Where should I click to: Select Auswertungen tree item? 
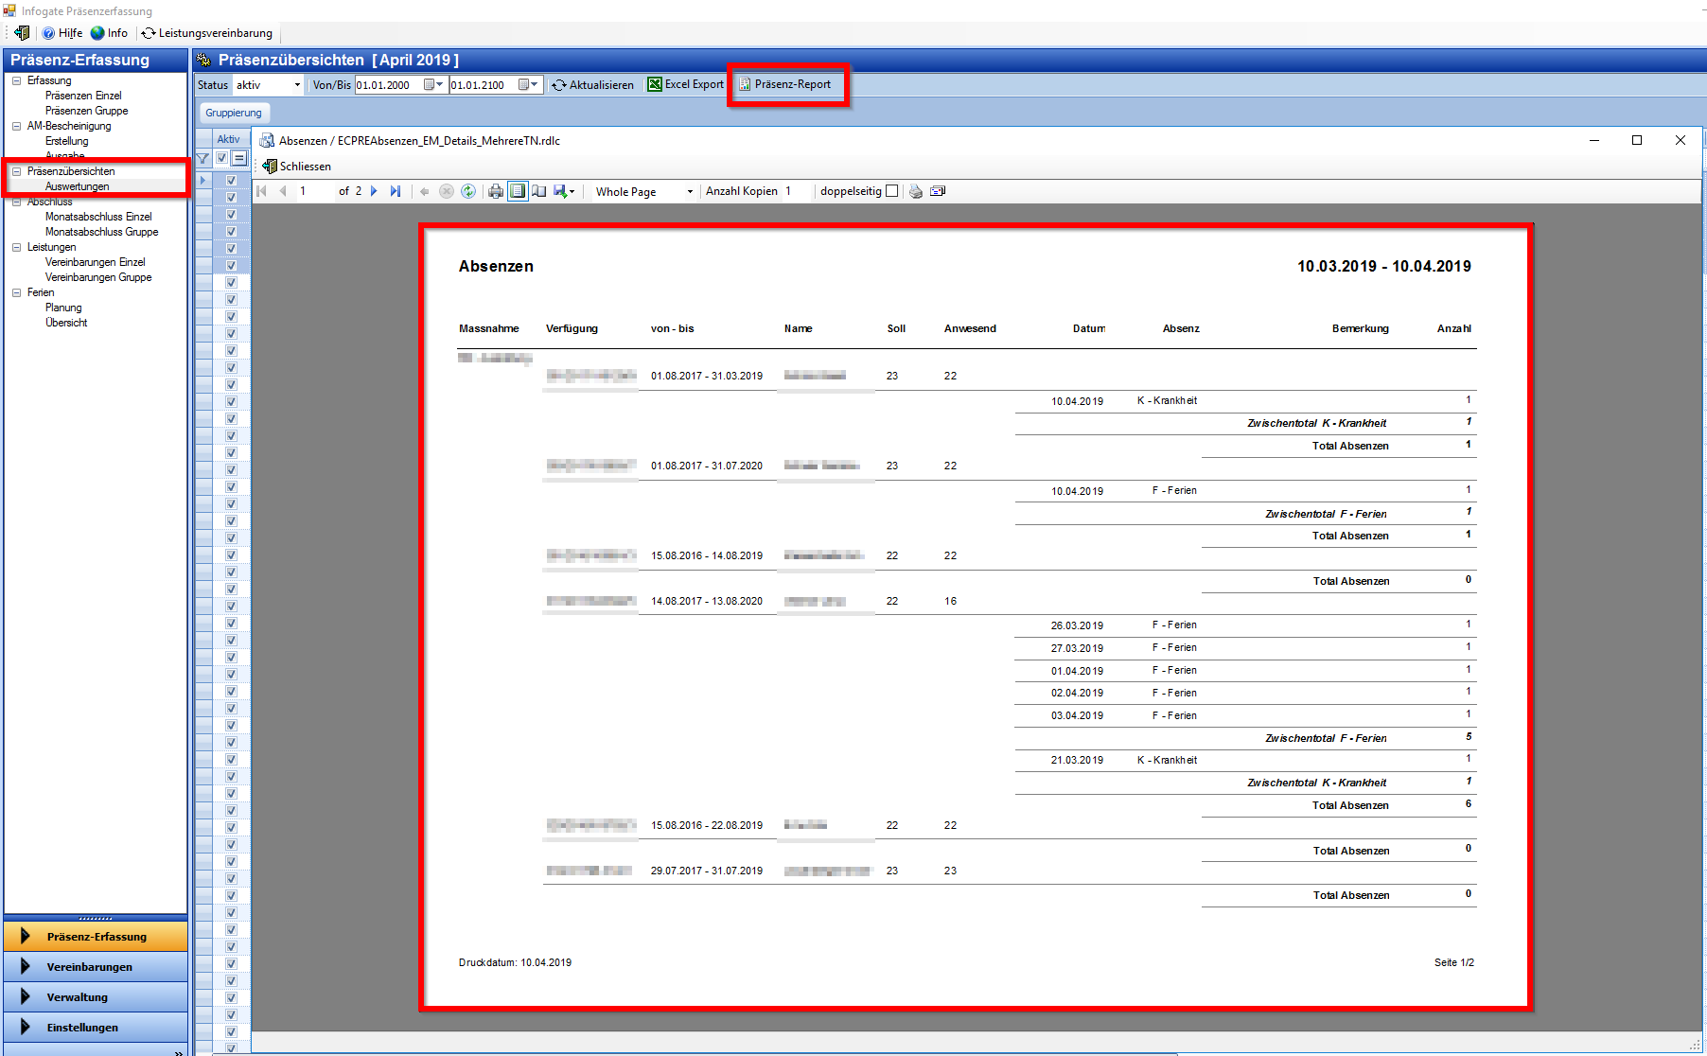pyautogui.click(x=77, y=186)
